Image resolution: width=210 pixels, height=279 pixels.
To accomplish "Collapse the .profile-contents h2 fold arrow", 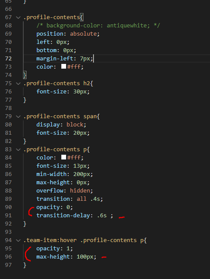I will 18,83.
